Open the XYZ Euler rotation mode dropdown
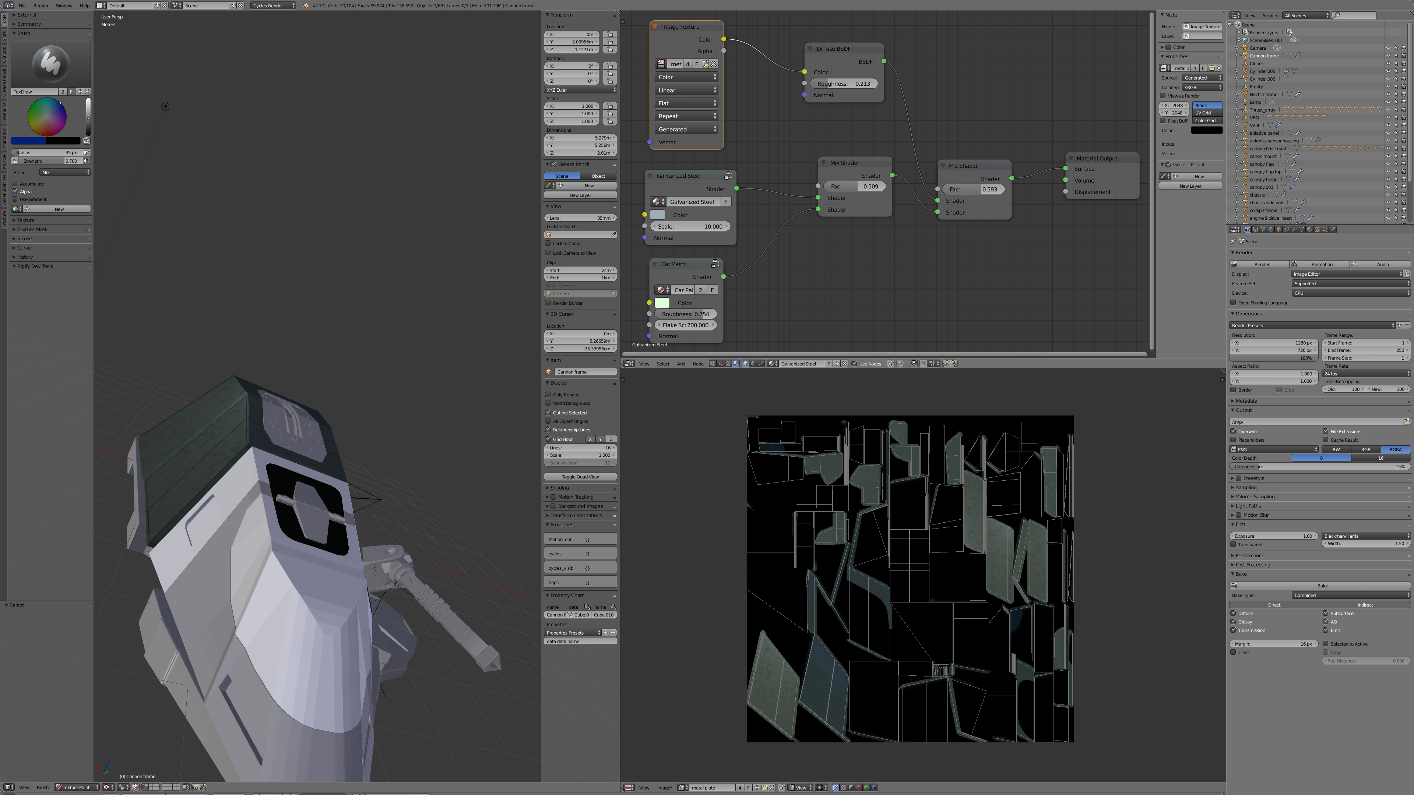The height and width of the screenshot is (795, 1414). [580, 89]
